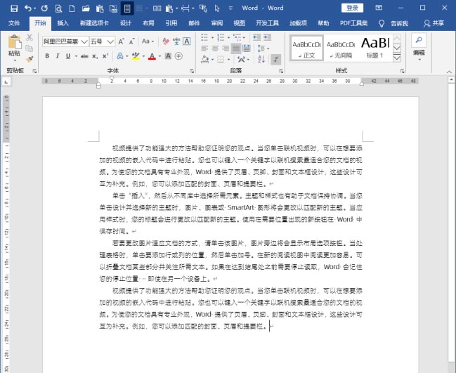Toggle character shading

(168, 55)
